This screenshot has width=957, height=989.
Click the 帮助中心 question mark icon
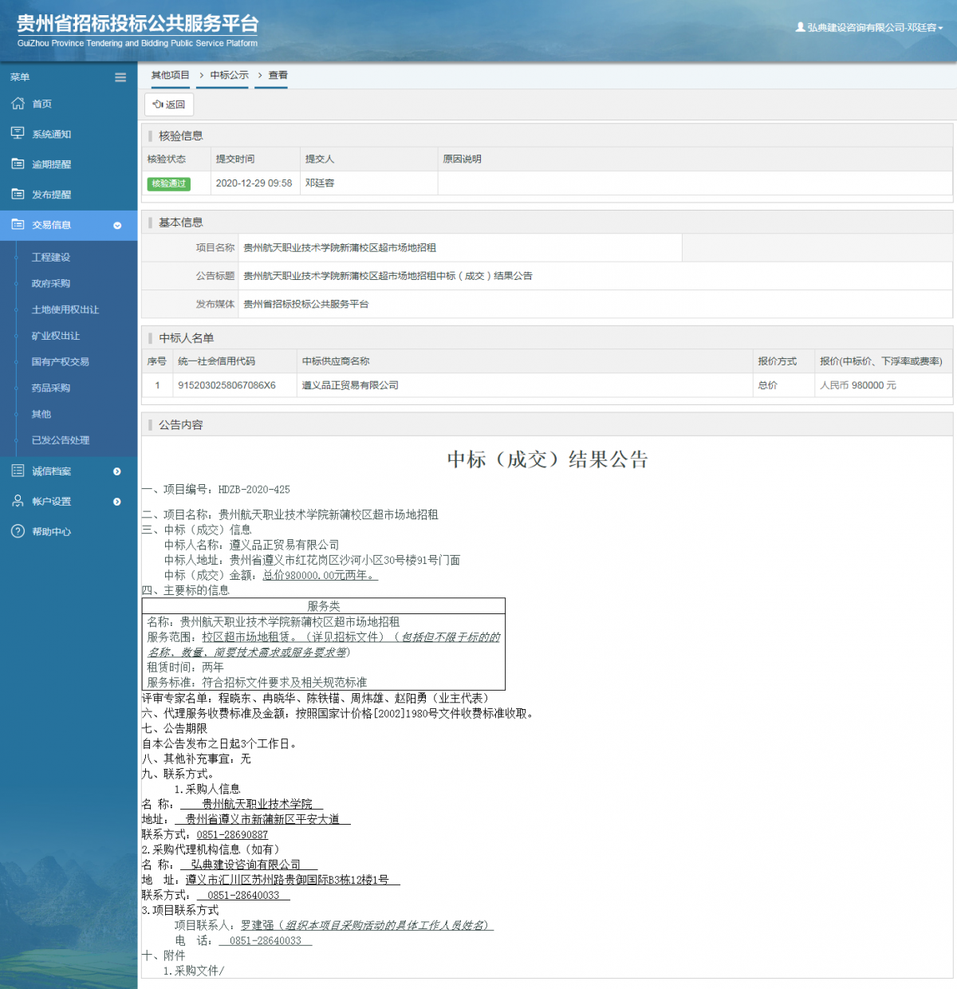(x=18, y=531)
